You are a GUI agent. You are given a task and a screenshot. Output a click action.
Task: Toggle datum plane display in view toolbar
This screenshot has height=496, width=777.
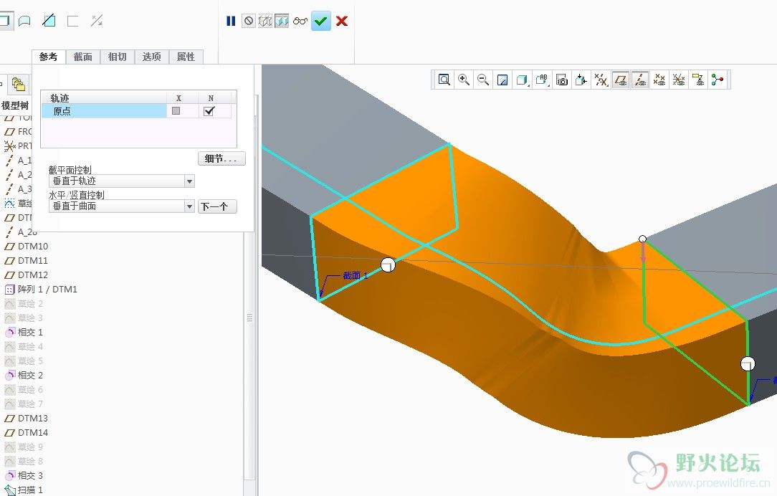point(621,80)
